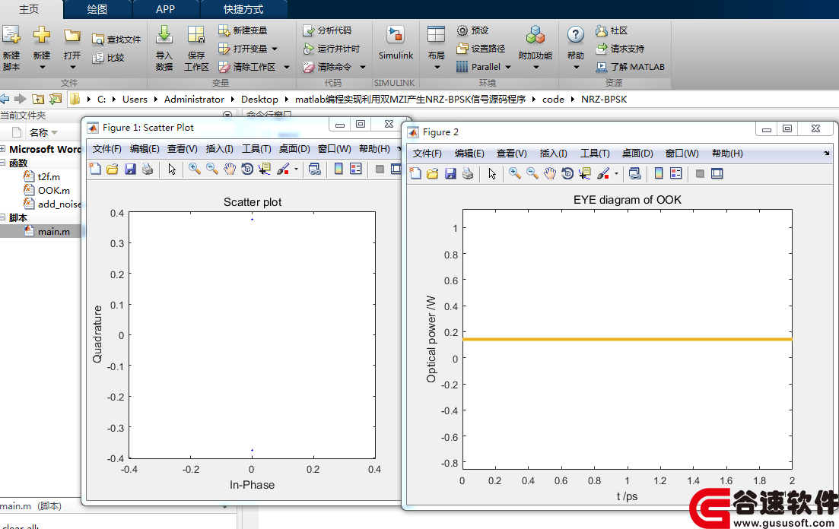Open 工具(T) menu in Figure 2

595,154
